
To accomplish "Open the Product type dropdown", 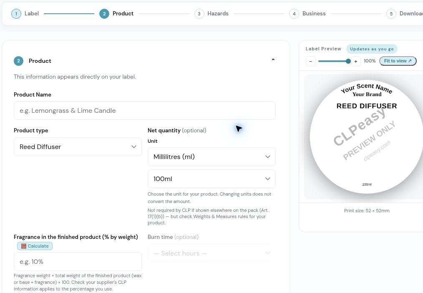I will 78,146.
